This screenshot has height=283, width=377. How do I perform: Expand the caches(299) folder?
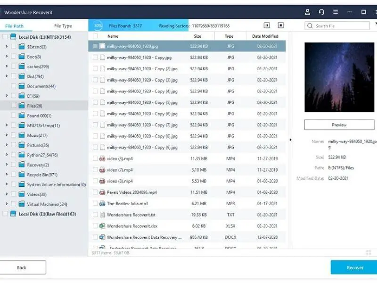(x=7, y=66)
